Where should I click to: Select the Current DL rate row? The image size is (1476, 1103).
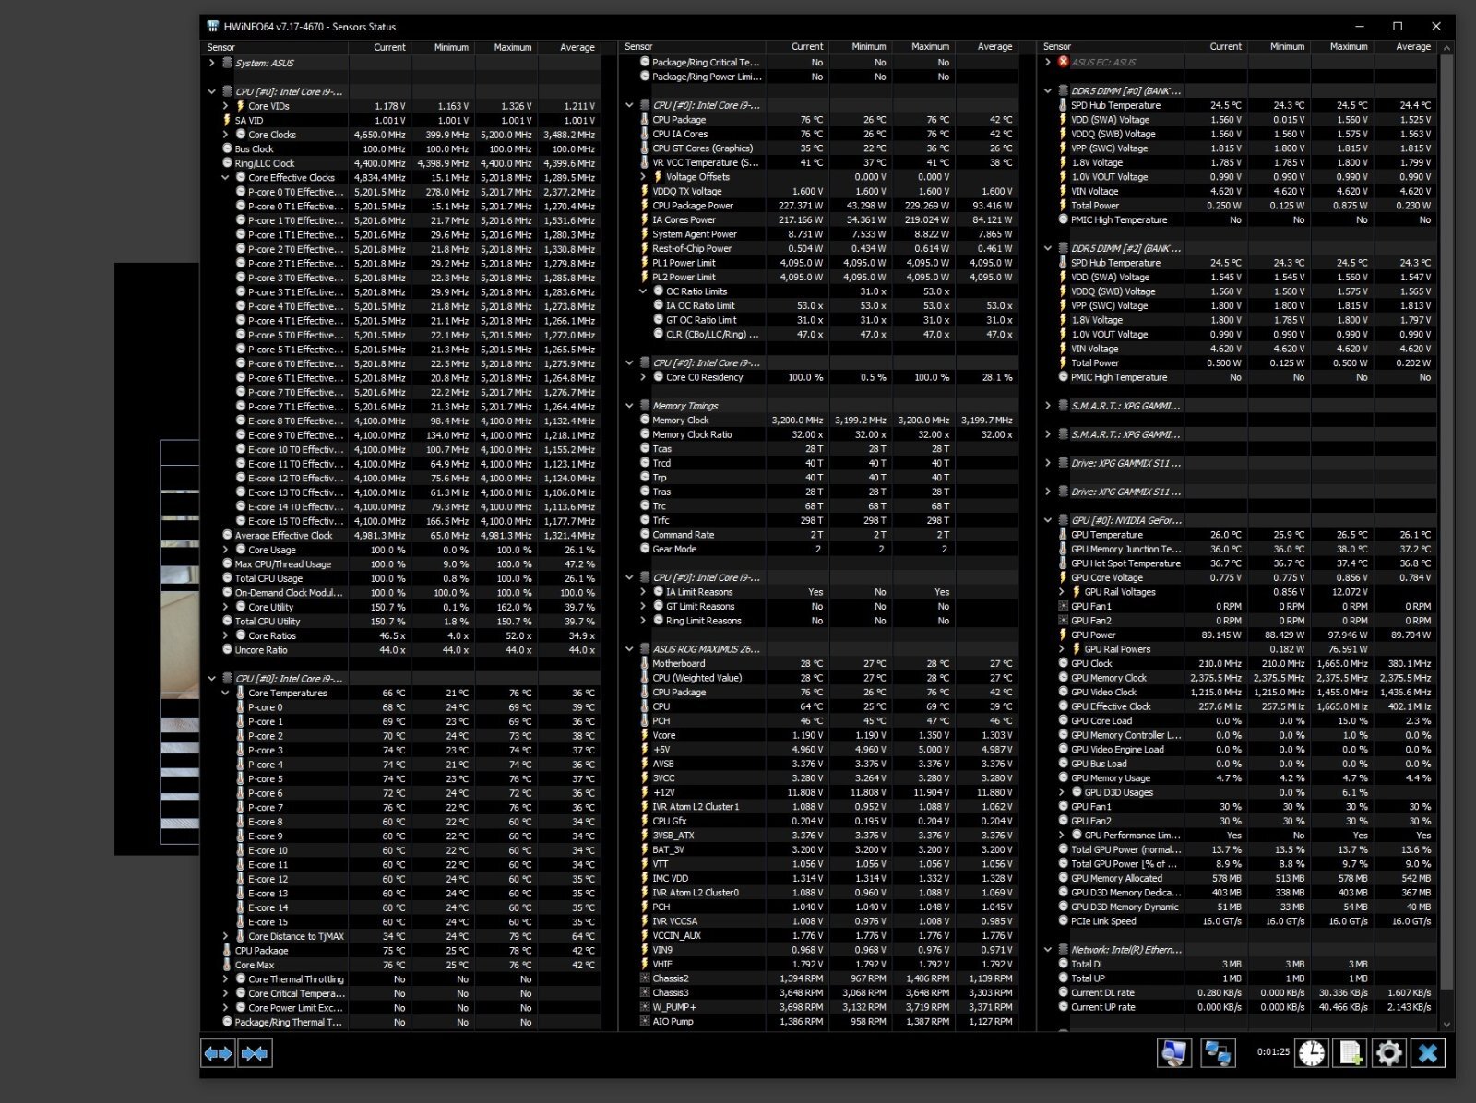coord(1237,993)
